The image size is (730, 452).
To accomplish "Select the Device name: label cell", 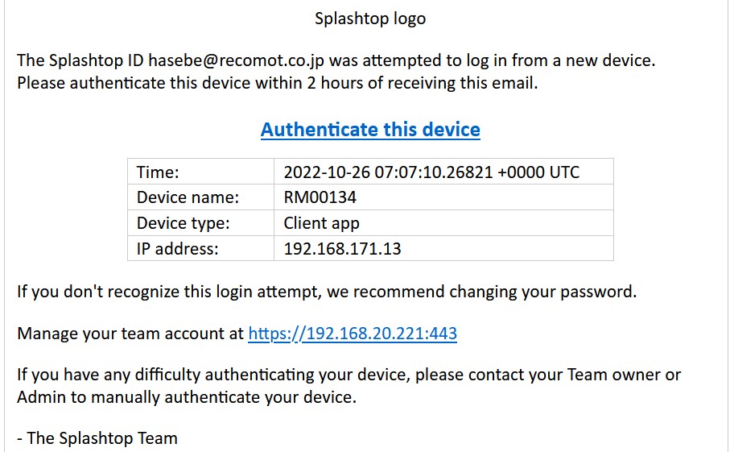I will [200, 197].
